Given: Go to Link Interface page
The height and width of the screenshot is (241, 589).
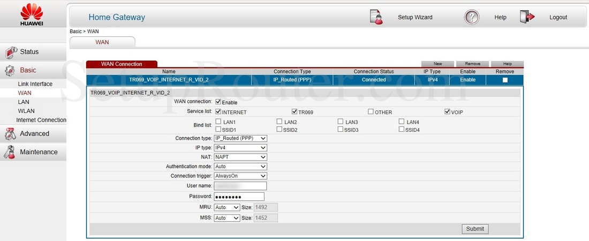Looking at the screenshot, I should pos(35,84).
